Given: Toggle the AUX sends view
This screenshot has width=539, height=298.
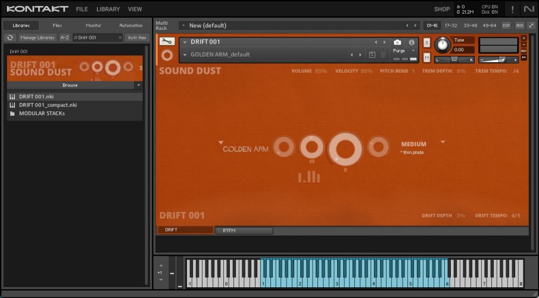Looking at the screenshot, I should (519, 26).
